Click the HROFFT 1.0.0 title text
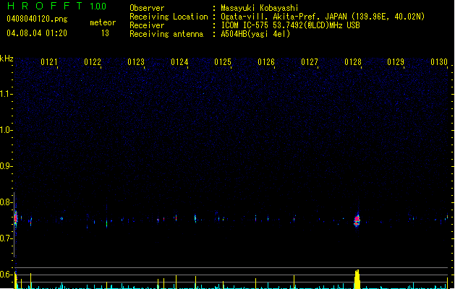Screen dimensions: 455x289 click(57, 6)
